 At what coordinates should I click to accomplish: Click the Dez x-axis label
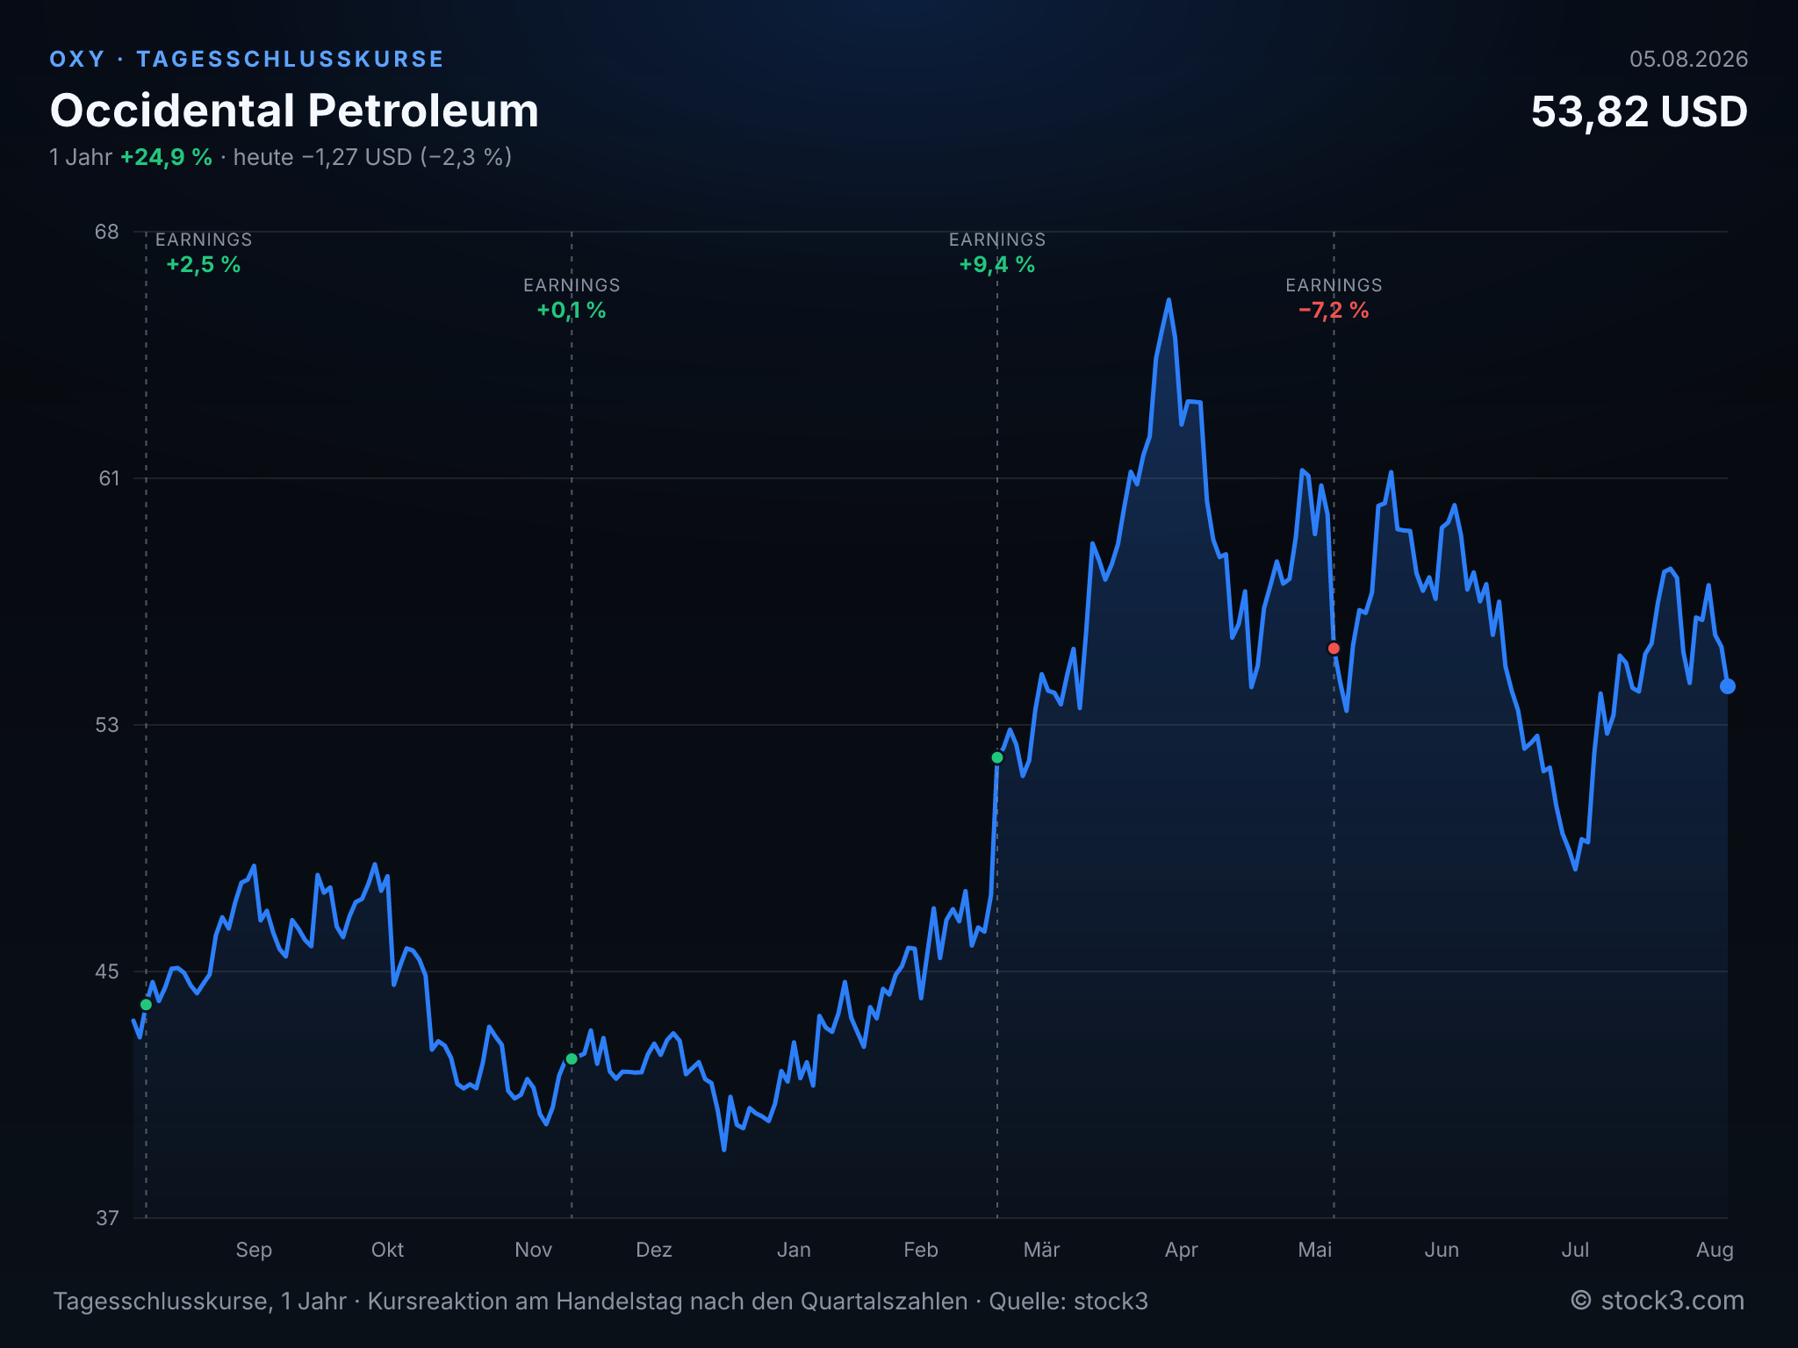(x=654, y=1250)
